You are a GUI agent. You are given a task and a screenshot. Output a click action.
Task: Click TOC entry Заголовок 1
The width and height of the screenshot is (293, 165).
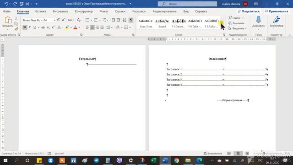coord(217,69)
